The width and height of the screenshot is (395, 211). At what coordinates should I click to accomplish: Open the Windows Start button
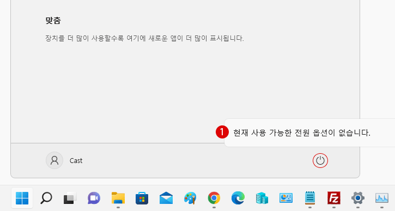pyautogui.click(x=22, y=198)
